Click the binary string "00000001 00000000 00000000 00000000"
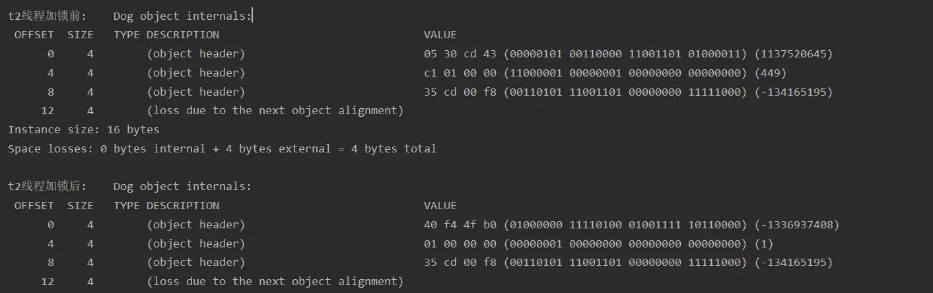Viewport: 933px width, 293px height. tap(625, 244)
